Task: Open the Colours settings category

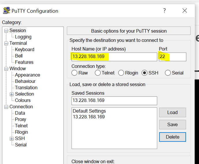Action: pyautogui.click(x=23, y=100)
